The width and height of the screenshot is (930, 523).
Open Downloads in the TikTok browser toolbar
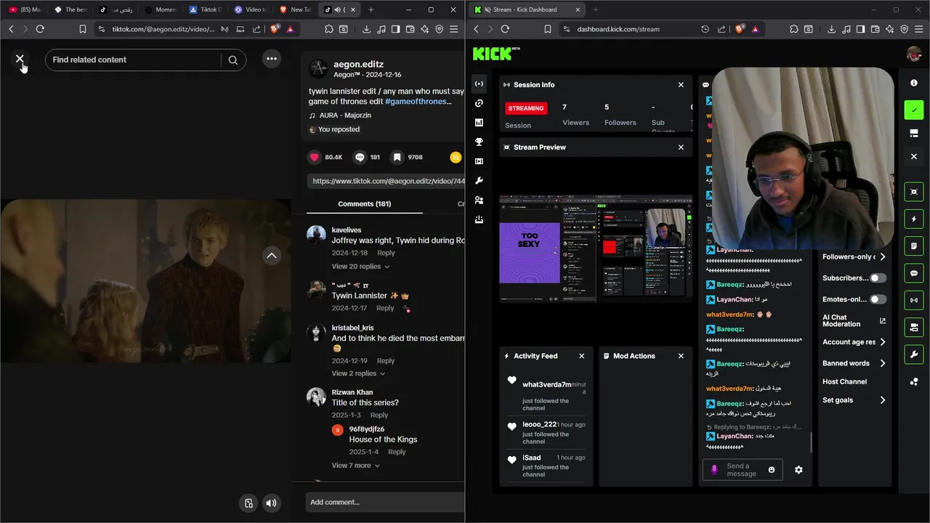pos(366,29)
